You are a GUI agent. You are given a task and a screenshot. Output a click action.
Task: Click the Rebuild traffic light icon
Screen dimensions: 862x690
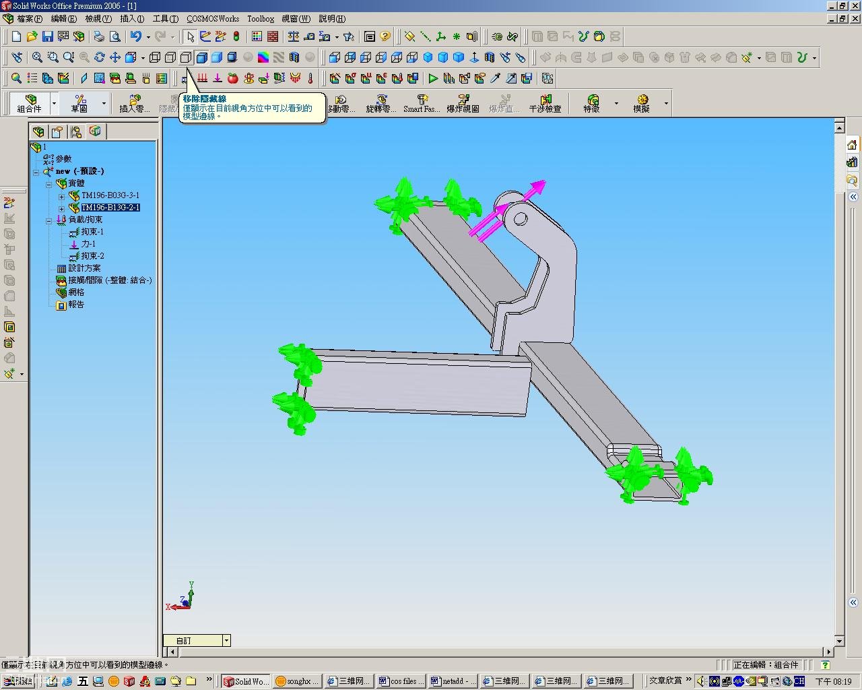pos(236,36)
